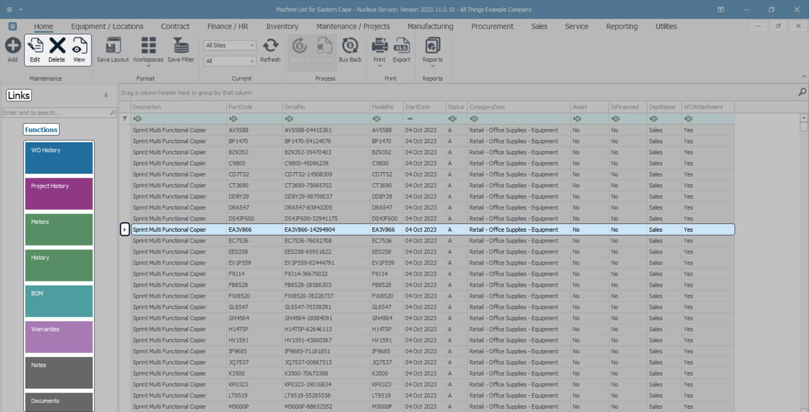Switch to the Procurement tab
The width and height of the screenshot is (809, 412).
(x=492, y=27)
